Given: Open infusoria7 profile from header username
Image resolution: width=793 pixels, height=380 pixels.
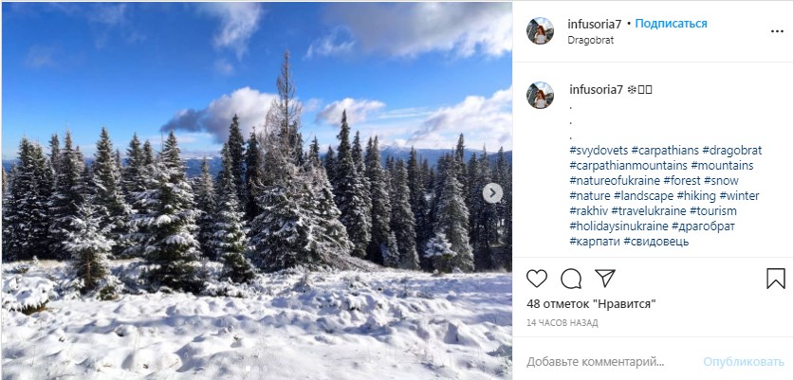Looking at the screenshot, I should tap(596, 23).
